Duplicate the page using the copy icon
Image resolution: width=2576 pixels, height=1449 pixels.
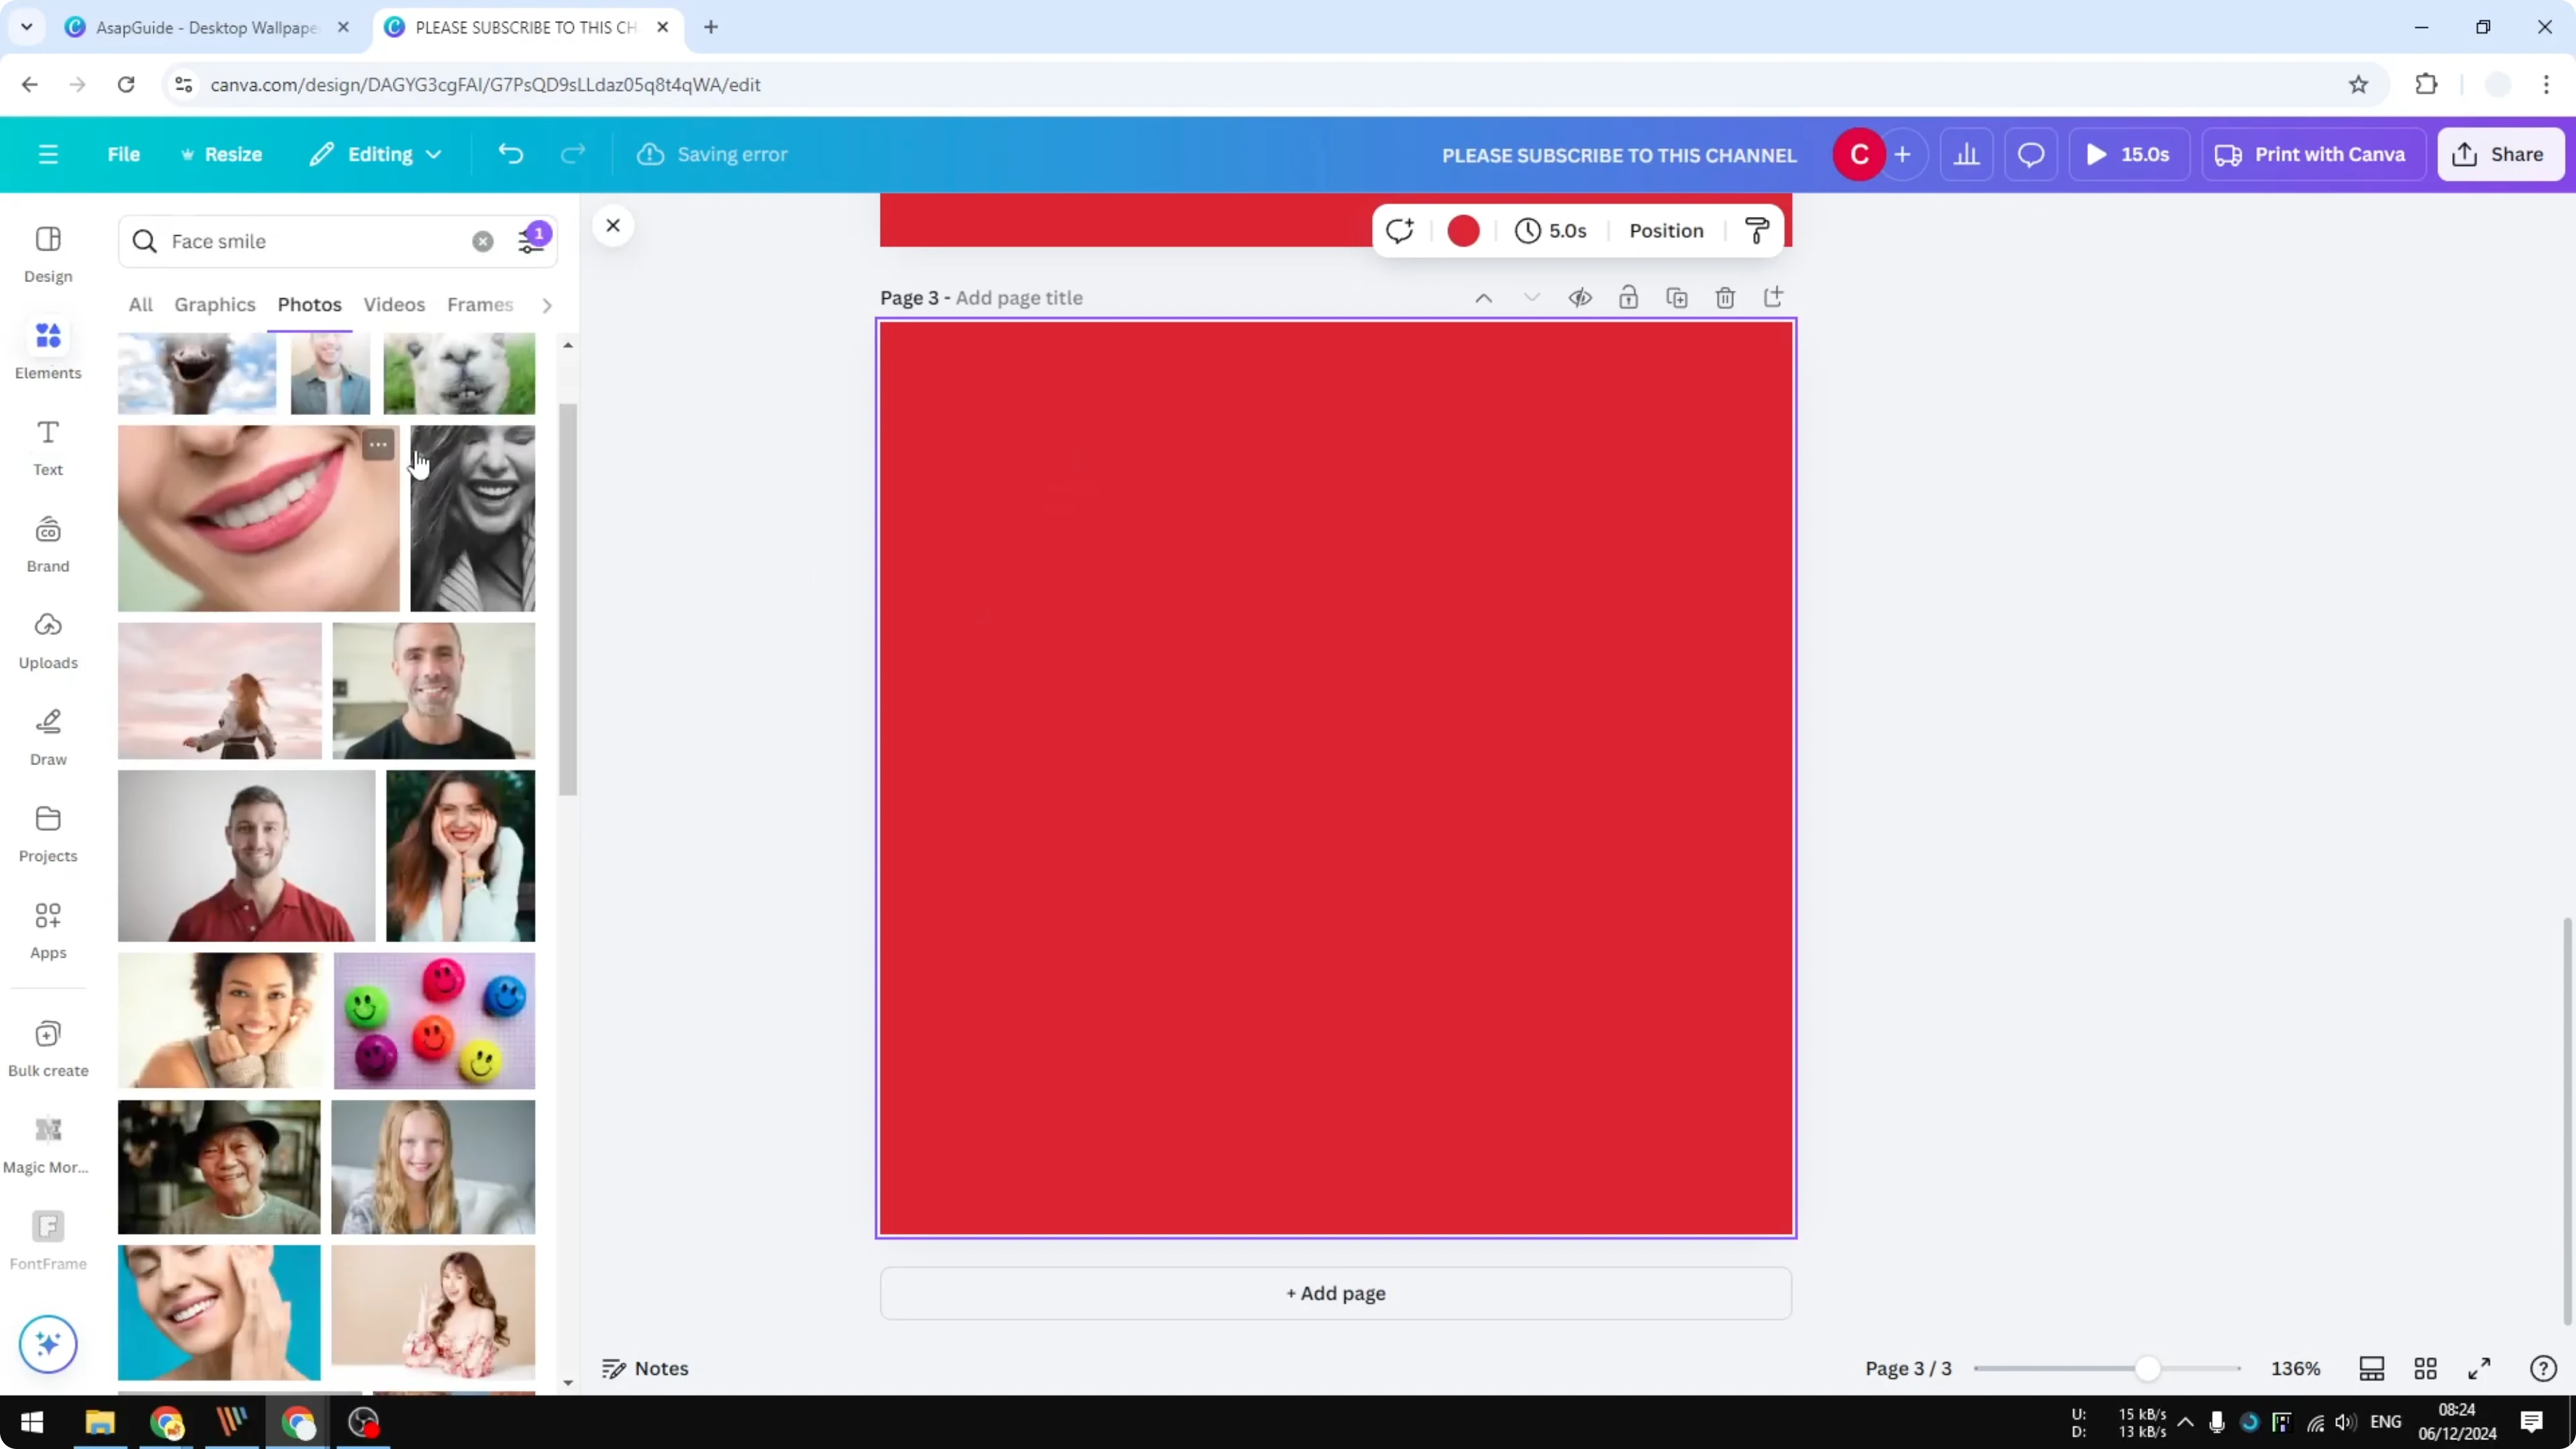pos(1677,297)
